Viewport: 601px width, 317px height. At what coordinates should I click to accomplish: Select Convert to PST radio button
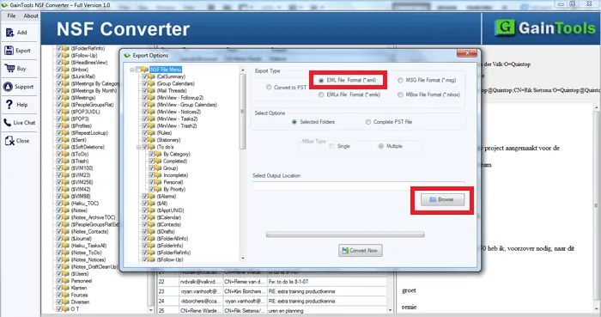pyautogui.click(x=269, y=88)
